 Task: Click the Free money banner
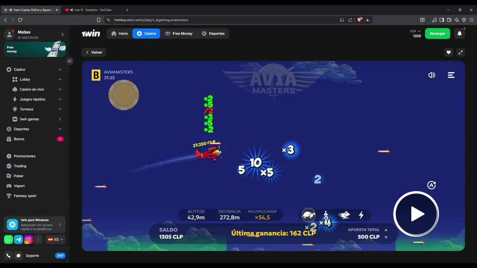(35, 49)
